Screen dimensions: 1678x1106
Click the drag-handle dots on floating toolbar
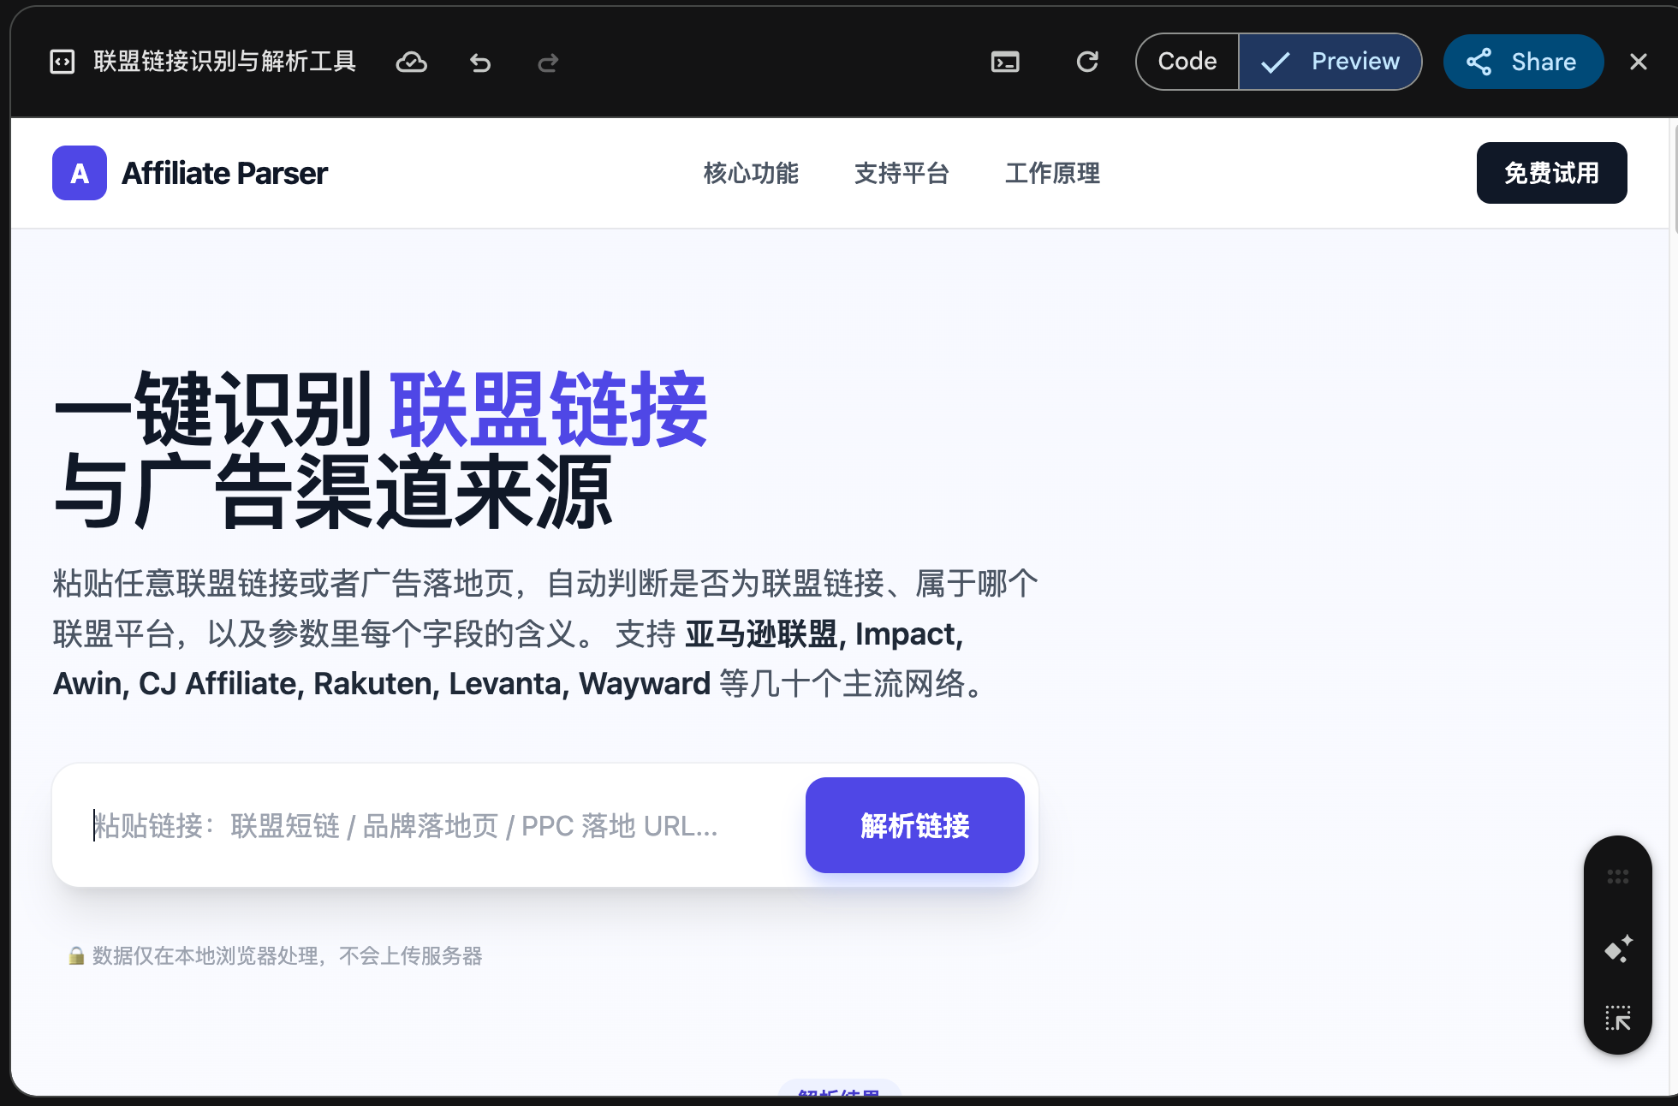(1617, 877)
